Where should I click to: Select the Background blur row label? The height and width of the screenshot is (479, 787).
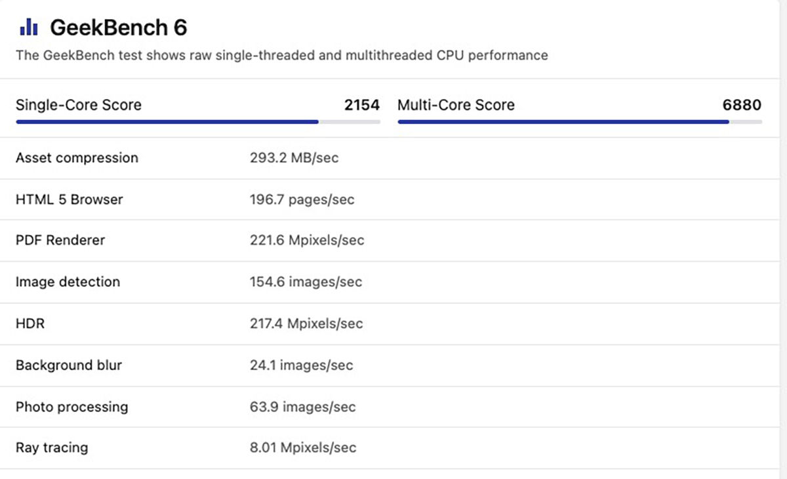(x=69, y=365)
